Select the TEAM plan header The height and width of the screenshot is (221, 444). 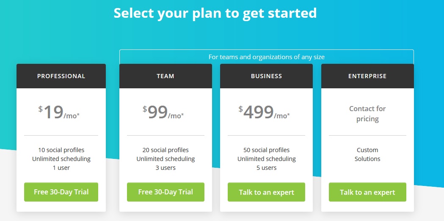pyautogui.click(x=165, y=76)
